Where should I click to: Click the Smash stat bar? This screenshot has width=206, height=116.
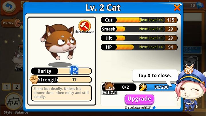(139, 29)
